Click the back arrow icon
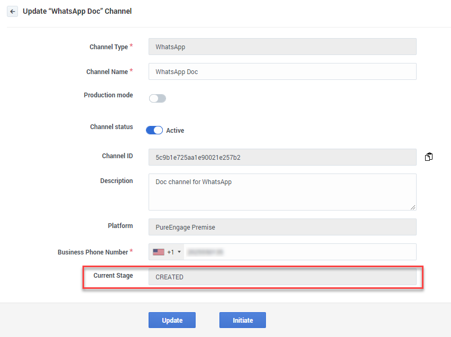The image size is (451, 337). coord(12,11)
